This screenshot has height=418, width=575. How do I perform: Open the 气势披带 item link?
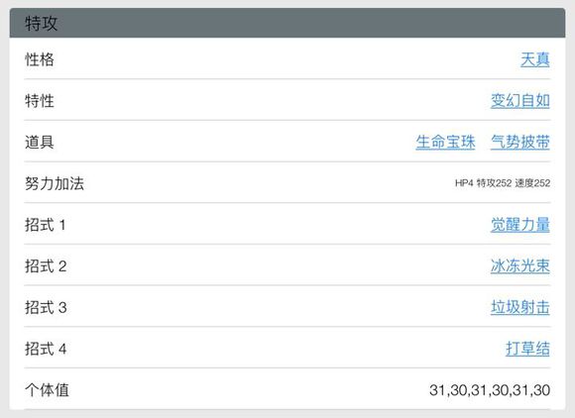click(x=520, y=143)
